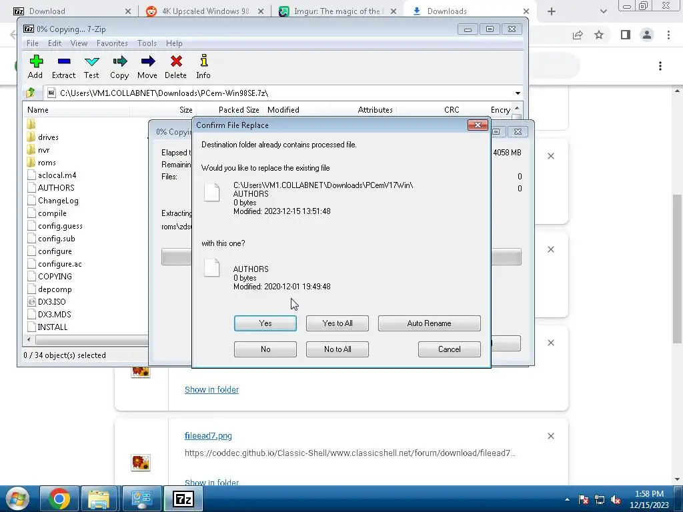This screenshot has width=683, height=512.
Task: Select the DX3.ISO disc image icon
Action: [x=31, y=302]
